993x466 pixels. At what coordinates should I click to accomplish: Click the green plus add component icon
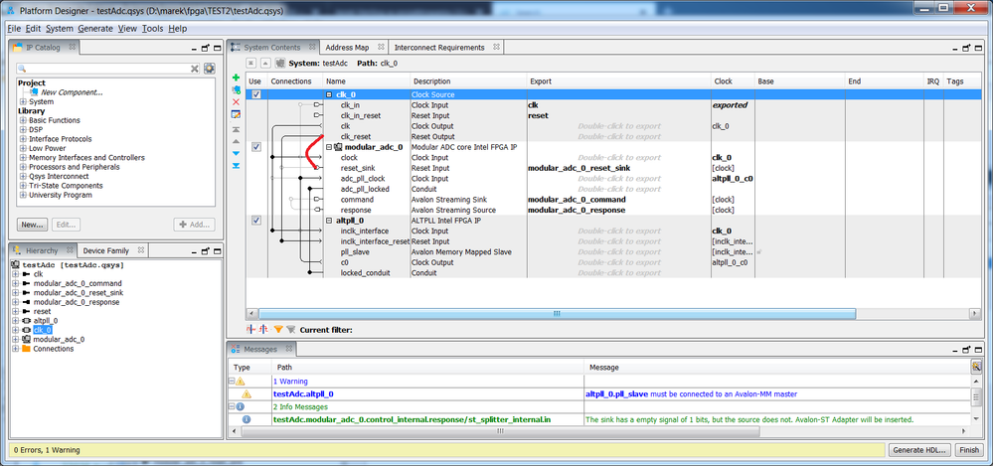tap(236, 77)
